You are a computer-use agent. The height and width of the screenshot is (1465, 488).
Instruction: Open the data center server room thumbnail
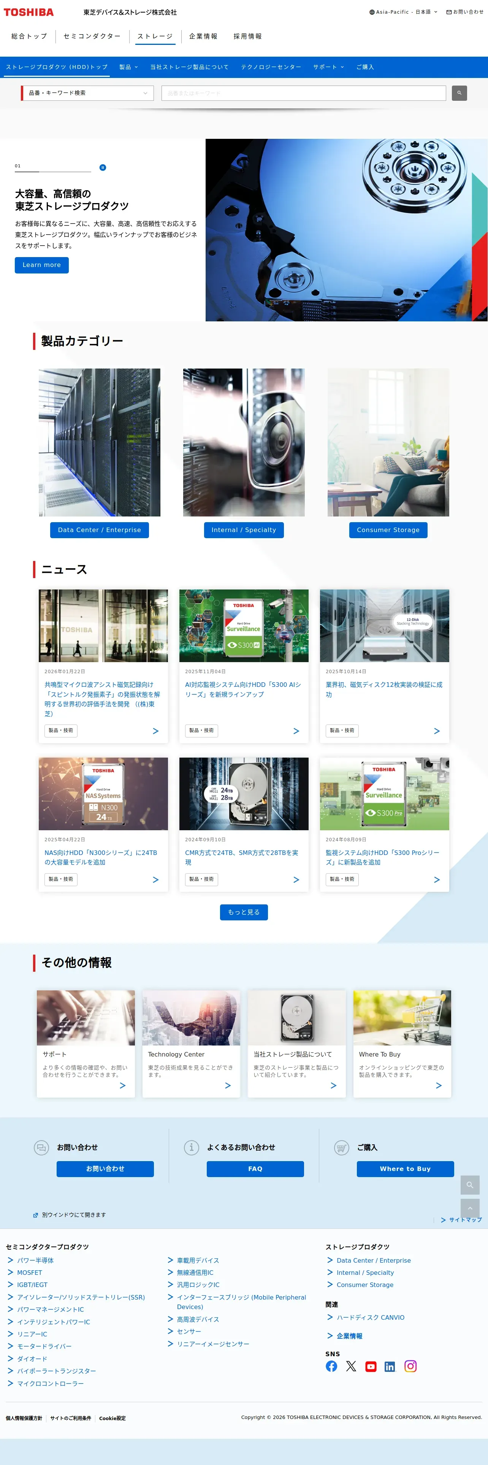point(100,442)
